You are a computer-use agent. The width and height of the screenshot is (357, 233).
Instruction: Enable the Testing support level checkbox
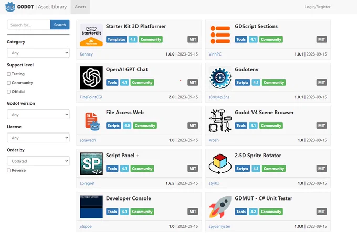pyautogui.click(x=9, y=74)
